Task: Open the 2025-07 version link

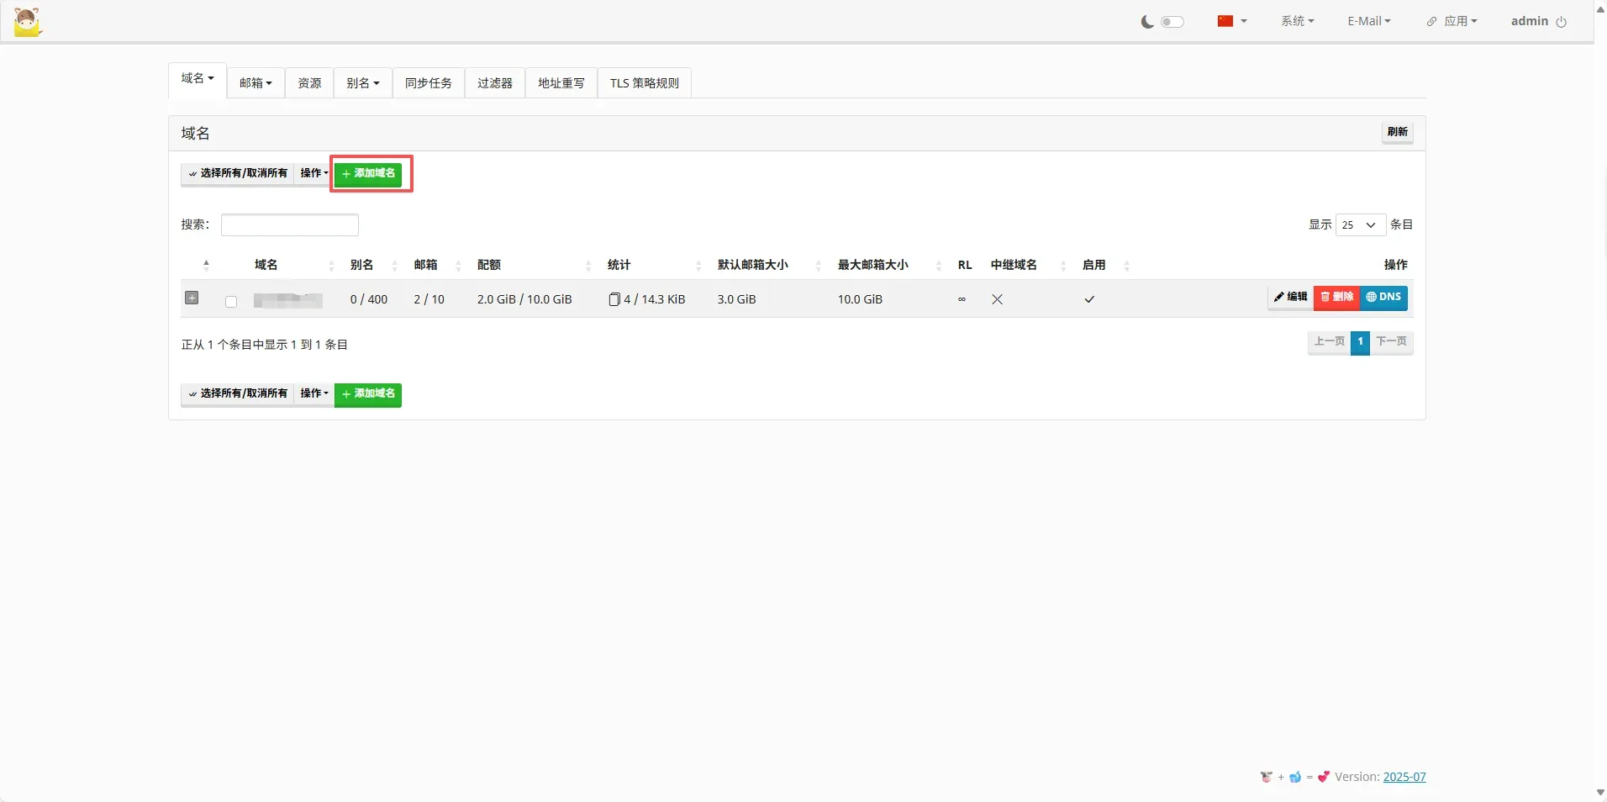Action: pyautogui.click(x=1404, y=777)
